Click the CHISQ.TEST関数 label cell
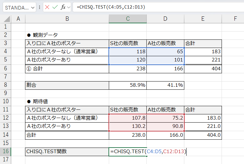The width and height of the screenshot is (244, 164). [x=67, y=152]
